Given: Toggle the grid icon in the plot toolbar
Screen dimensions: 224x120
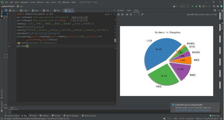Looking at the screenshot, I should click(122, 15).
